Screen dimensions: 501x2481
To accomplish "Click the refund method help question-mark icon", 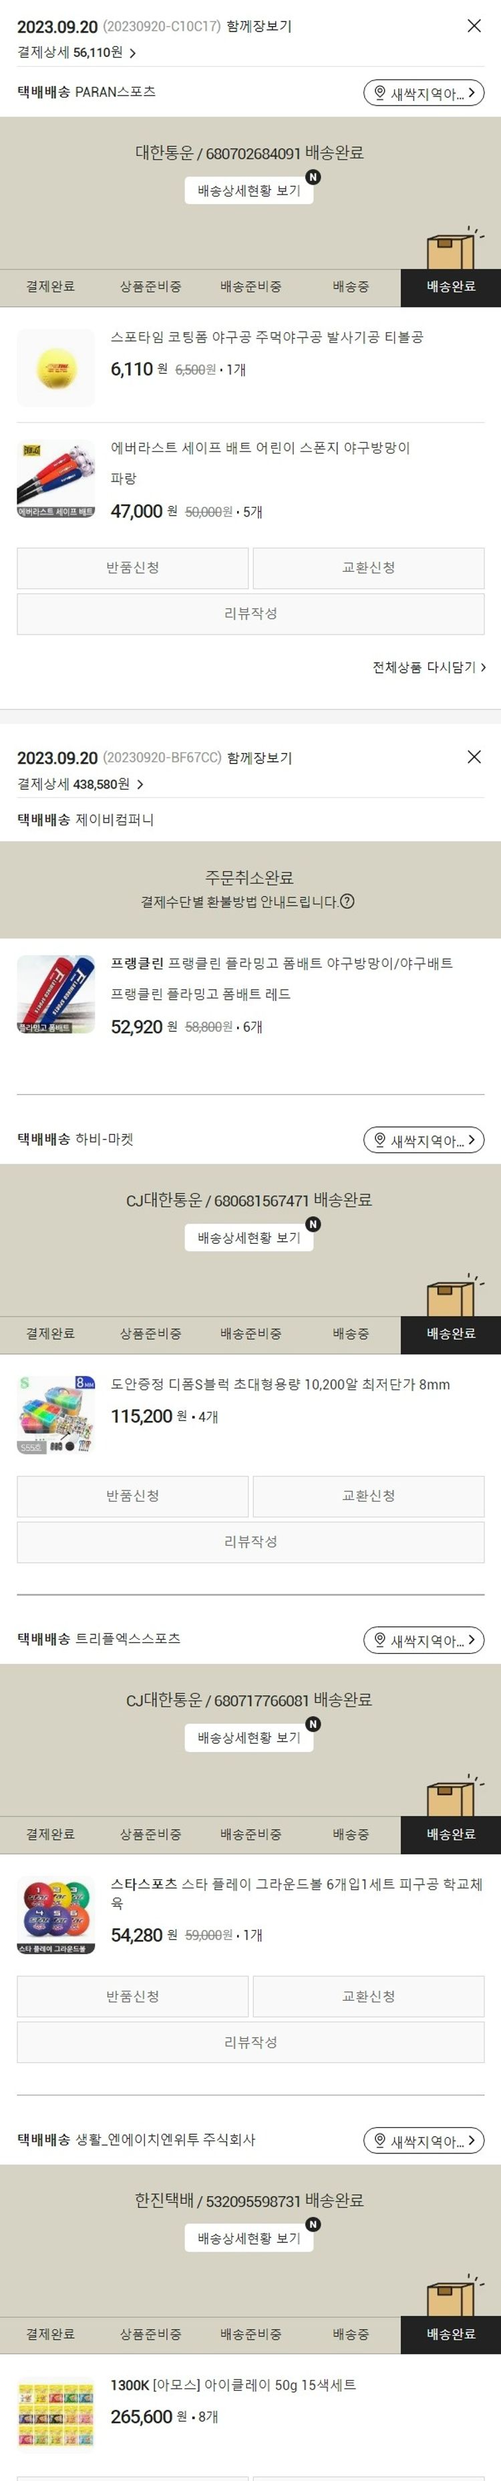I will 347,901.
